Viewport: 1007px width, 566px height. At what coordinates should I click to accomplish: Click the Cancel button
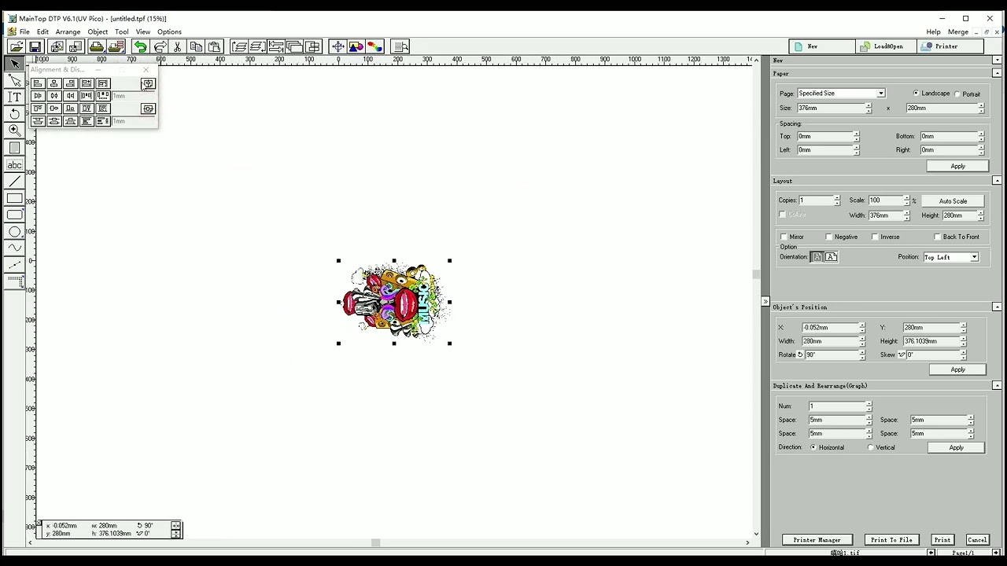coord(977,540)
